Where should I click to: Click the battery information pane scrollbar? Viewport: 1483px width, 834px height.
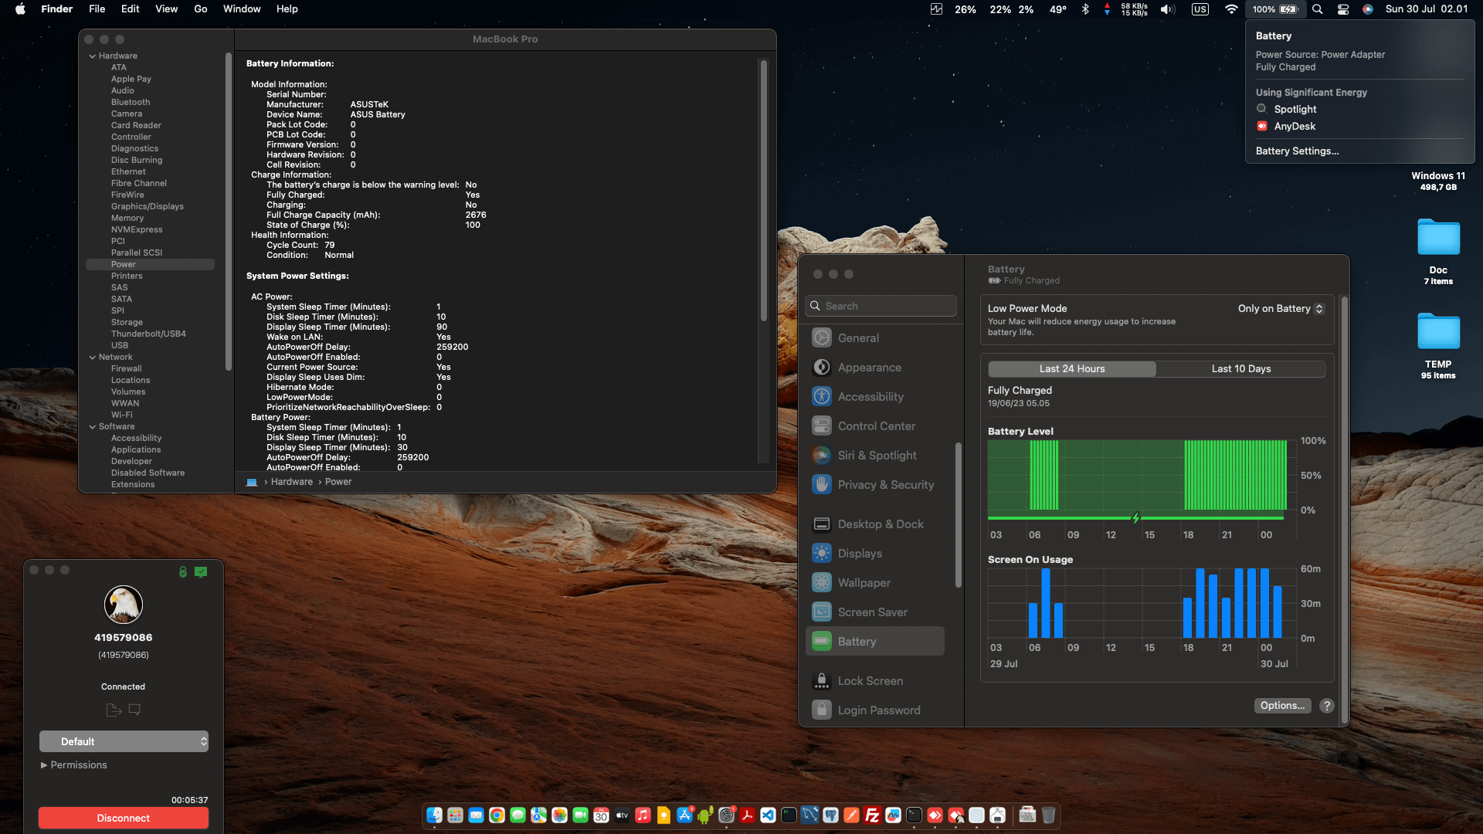pyautogui.click(x=764, y=190)
